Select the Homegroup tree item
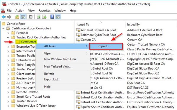 tap(26, 87)
